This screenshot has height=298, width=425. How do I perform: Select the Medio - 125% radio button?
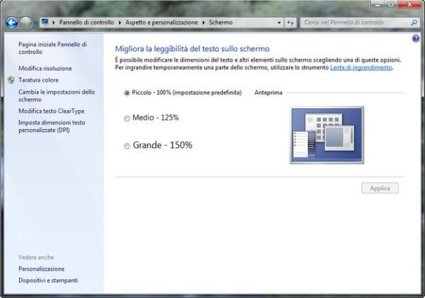(127, 118)
